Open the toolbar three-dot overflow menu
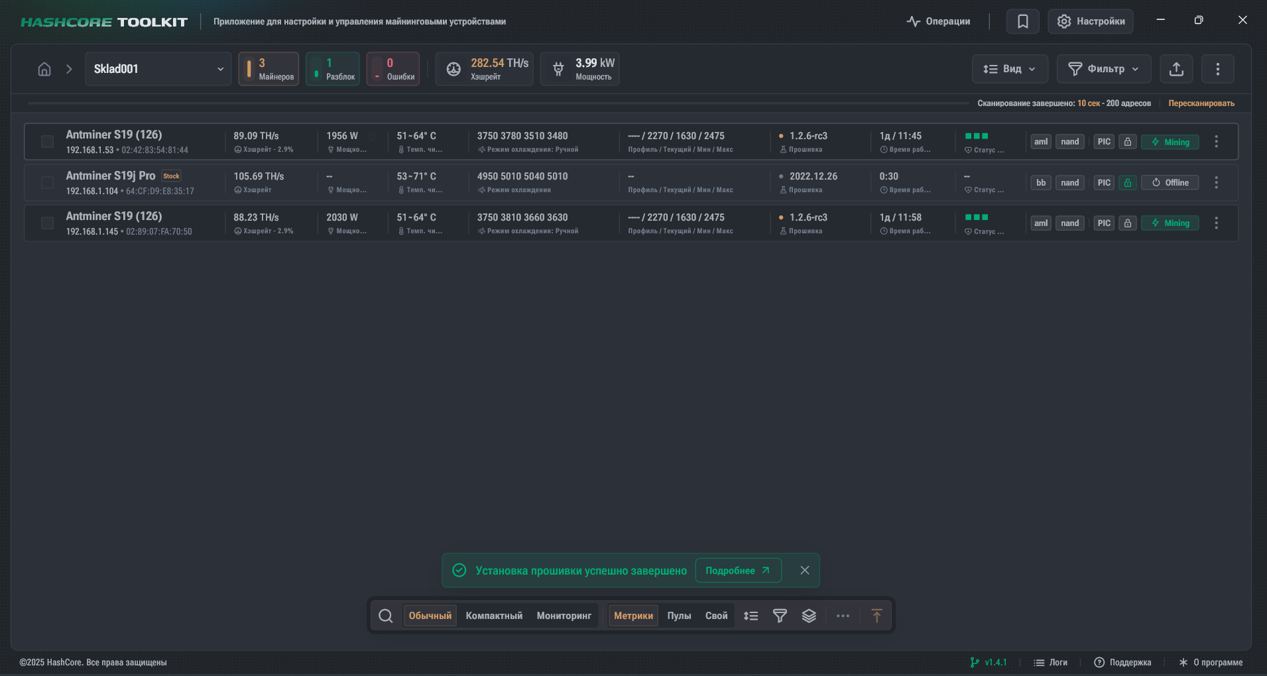This screenshot has width=1267, height=676. coord(1218,69)
